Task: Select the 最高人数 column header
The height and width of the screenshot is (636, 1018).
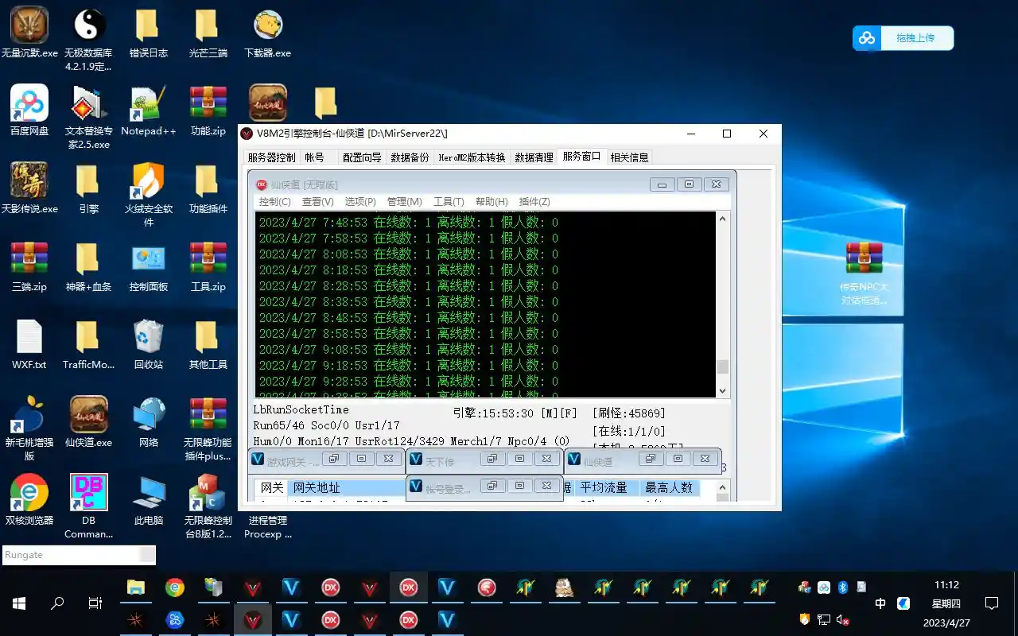Action: coord(669,487)
